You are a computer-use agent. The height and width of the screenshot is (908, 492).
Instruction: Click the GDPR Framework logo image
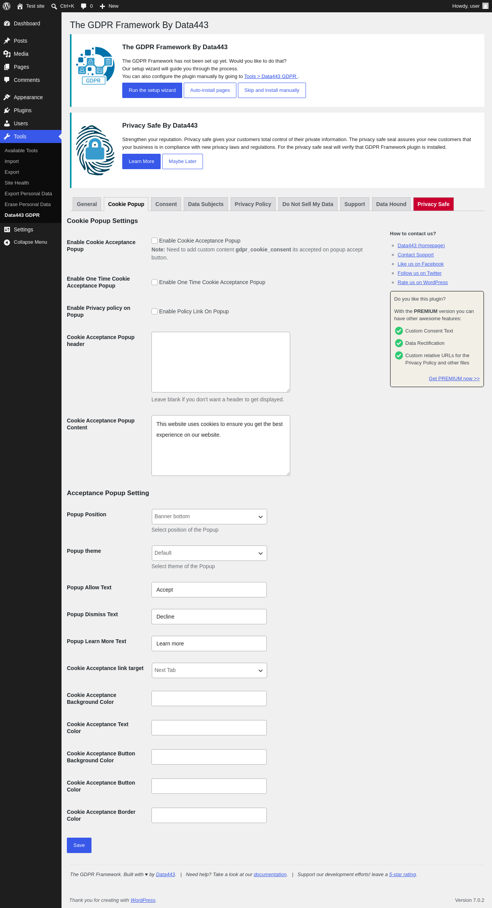click(95, 66)
